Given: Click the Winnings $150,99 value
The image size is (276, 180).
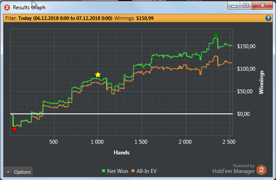Looking at the screenshot, I should (x=145, y=18).
